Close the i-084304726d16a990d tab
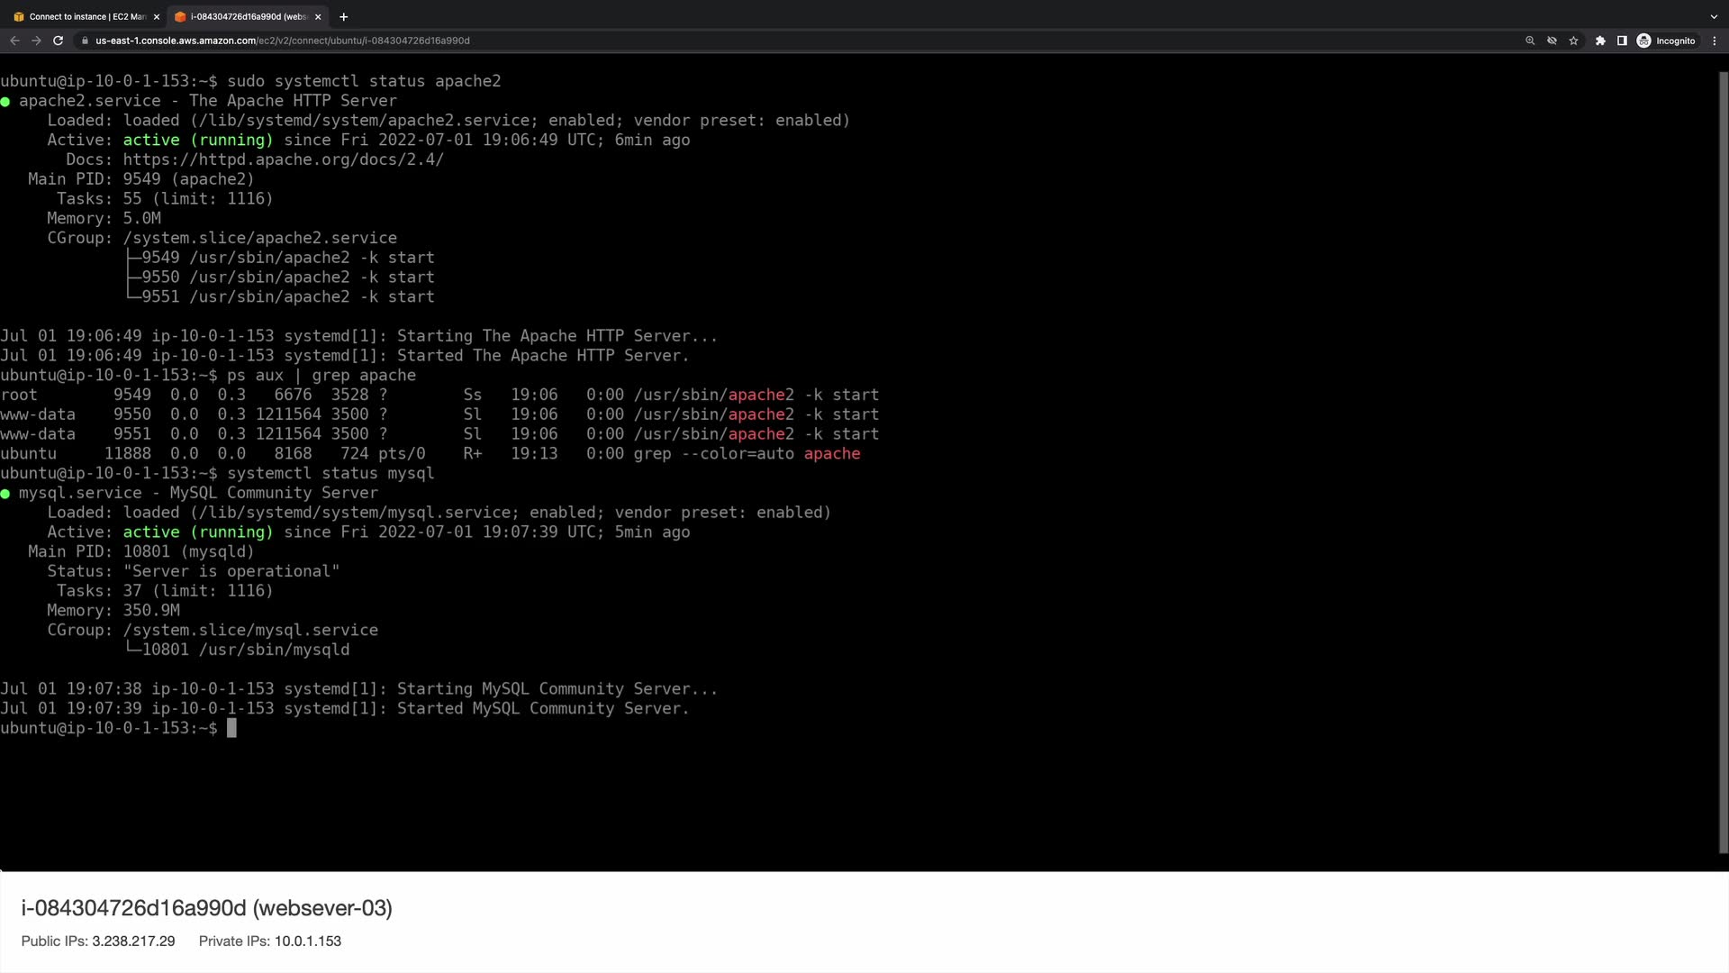Viewport: 1729px width, 973px height. 318,16
